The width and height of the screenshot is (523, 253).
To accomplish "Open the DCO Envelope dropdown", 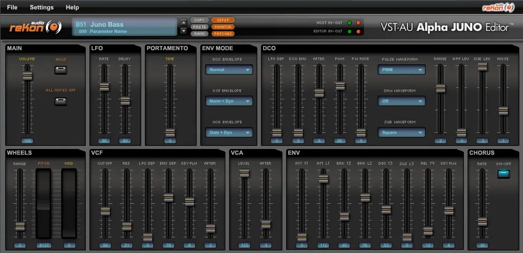I will point(229,70).
